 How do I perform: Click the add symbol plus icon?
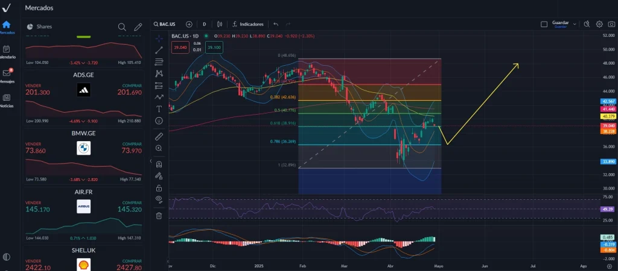click(189, 24)
